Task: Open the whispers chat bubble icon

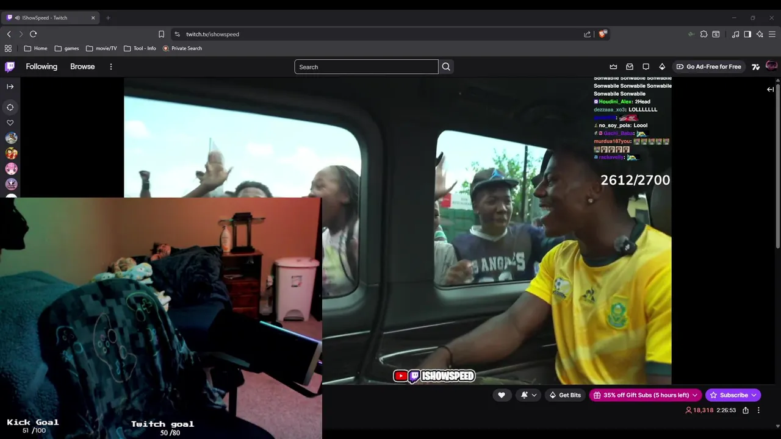Action: click(646, 66)
